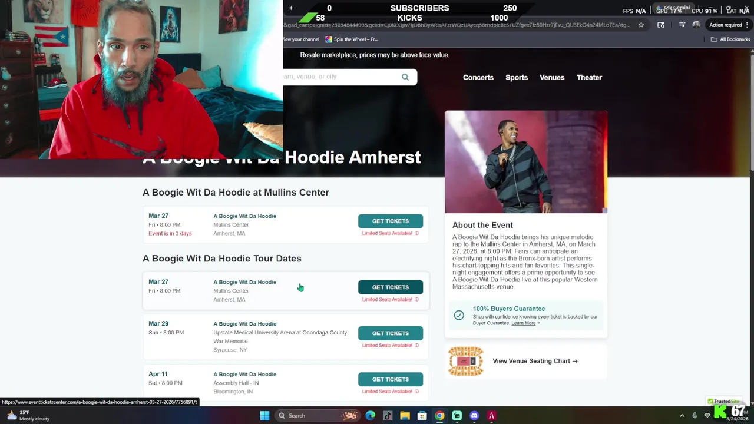The width and height of the screenshot is (754, 424).
Task: Open the Google Lens search icon in address bar
Action: point(661,25)
